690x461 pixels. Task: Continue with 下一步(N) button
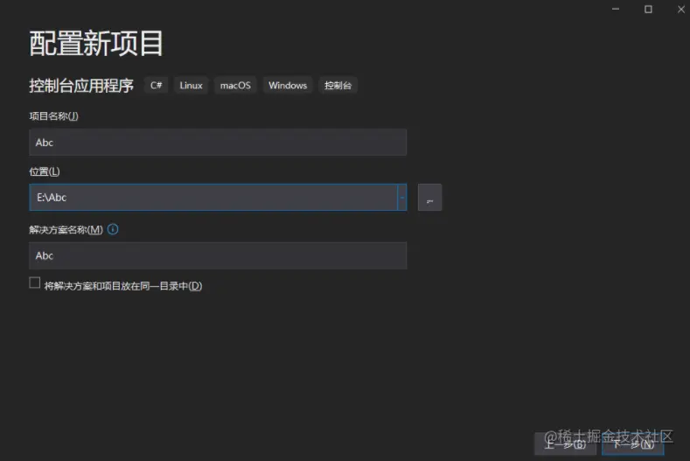[633, 444]
